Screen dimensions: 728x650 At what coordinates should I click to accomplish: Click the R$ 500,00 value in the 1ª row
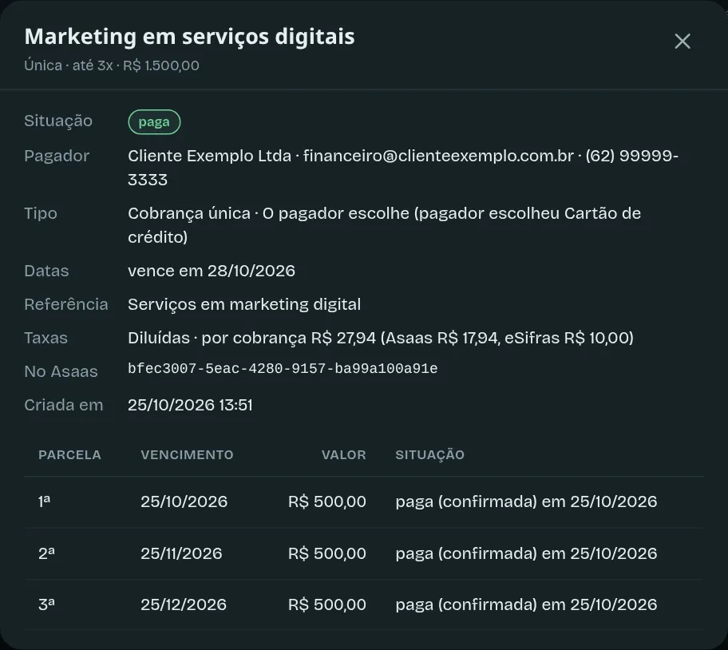(x=326, y=501)
